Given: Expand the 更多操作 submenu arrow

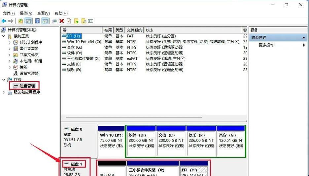Looking at the screenshot, I should [x=304, y=45].
